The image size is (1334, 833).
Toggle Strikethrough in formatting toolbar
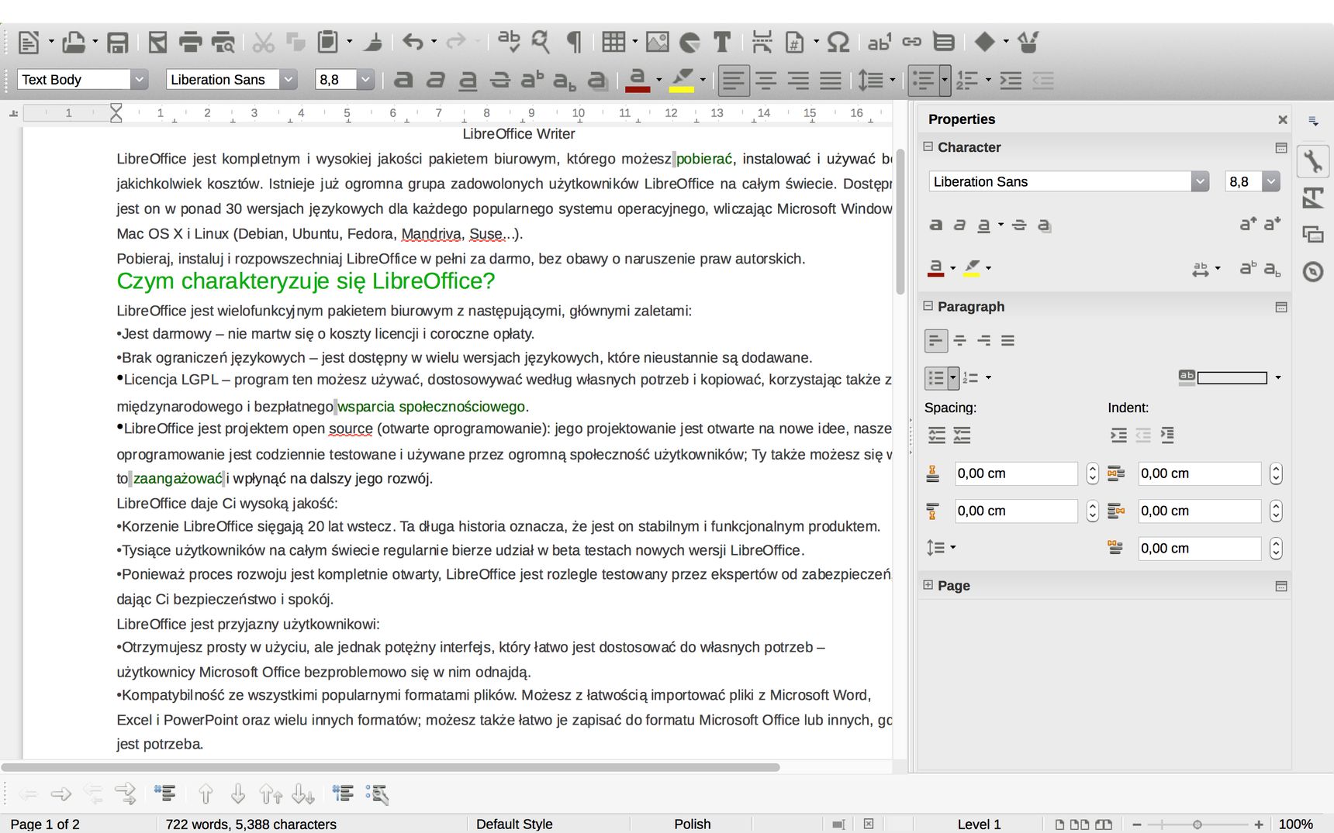coord(500,80)
